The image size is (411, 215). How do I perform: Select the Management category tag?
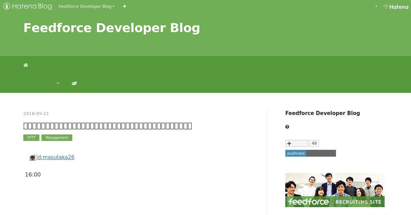tap(57, 138)
